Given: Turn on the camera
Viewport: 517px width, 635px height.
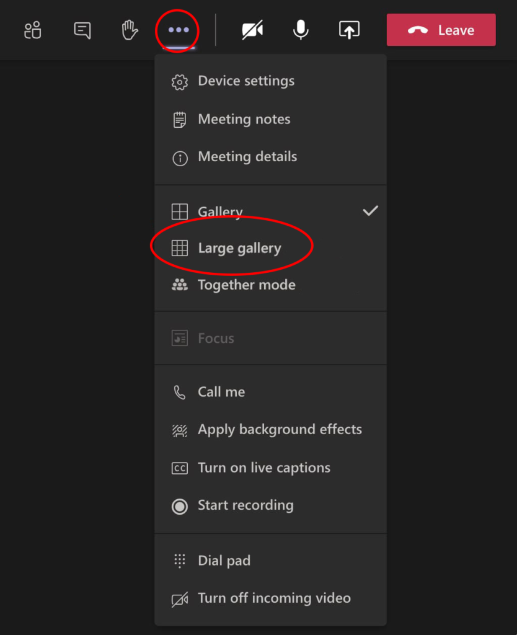Looking at the screenshot, I should 252,30.
